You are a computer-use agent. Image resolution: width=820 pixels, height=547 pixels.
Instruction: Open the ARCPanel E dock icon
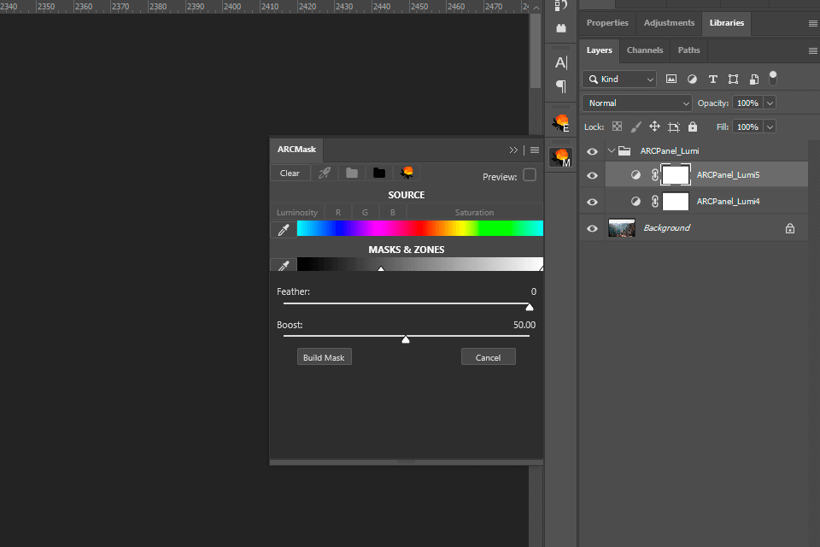point(560,123)
